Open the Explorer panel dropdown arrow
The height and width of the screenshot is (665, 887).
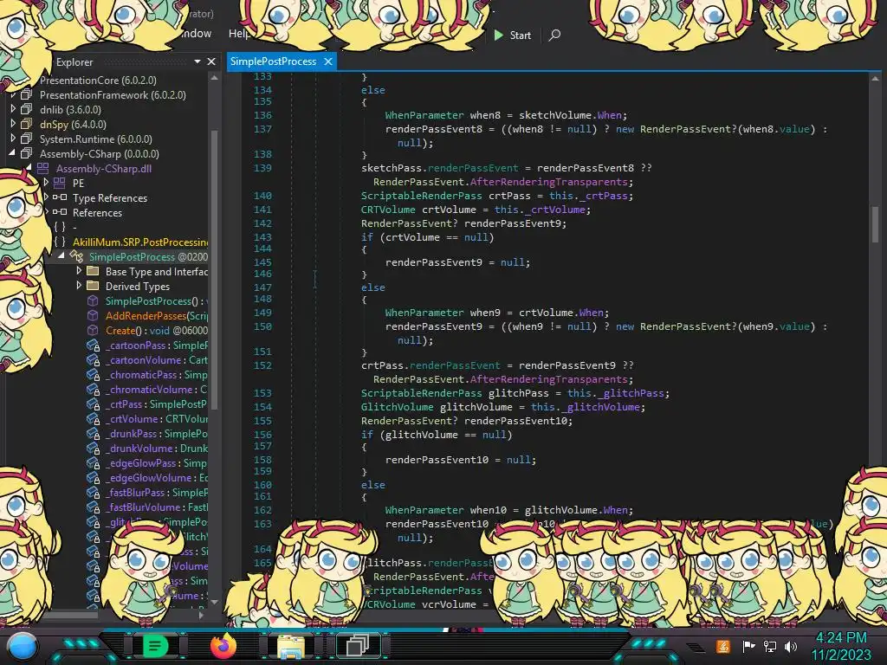point(197,61)
